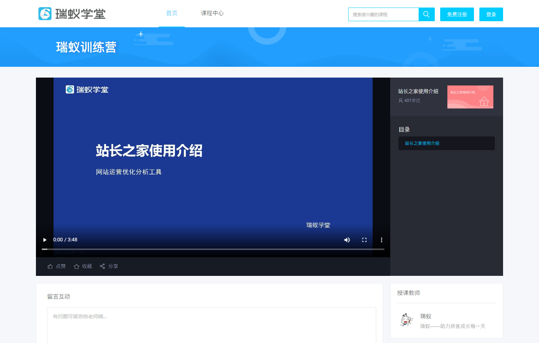Enter fullscreen with the fullscreen icon
This screenshot has height=343, width=539.
point(364,240)
